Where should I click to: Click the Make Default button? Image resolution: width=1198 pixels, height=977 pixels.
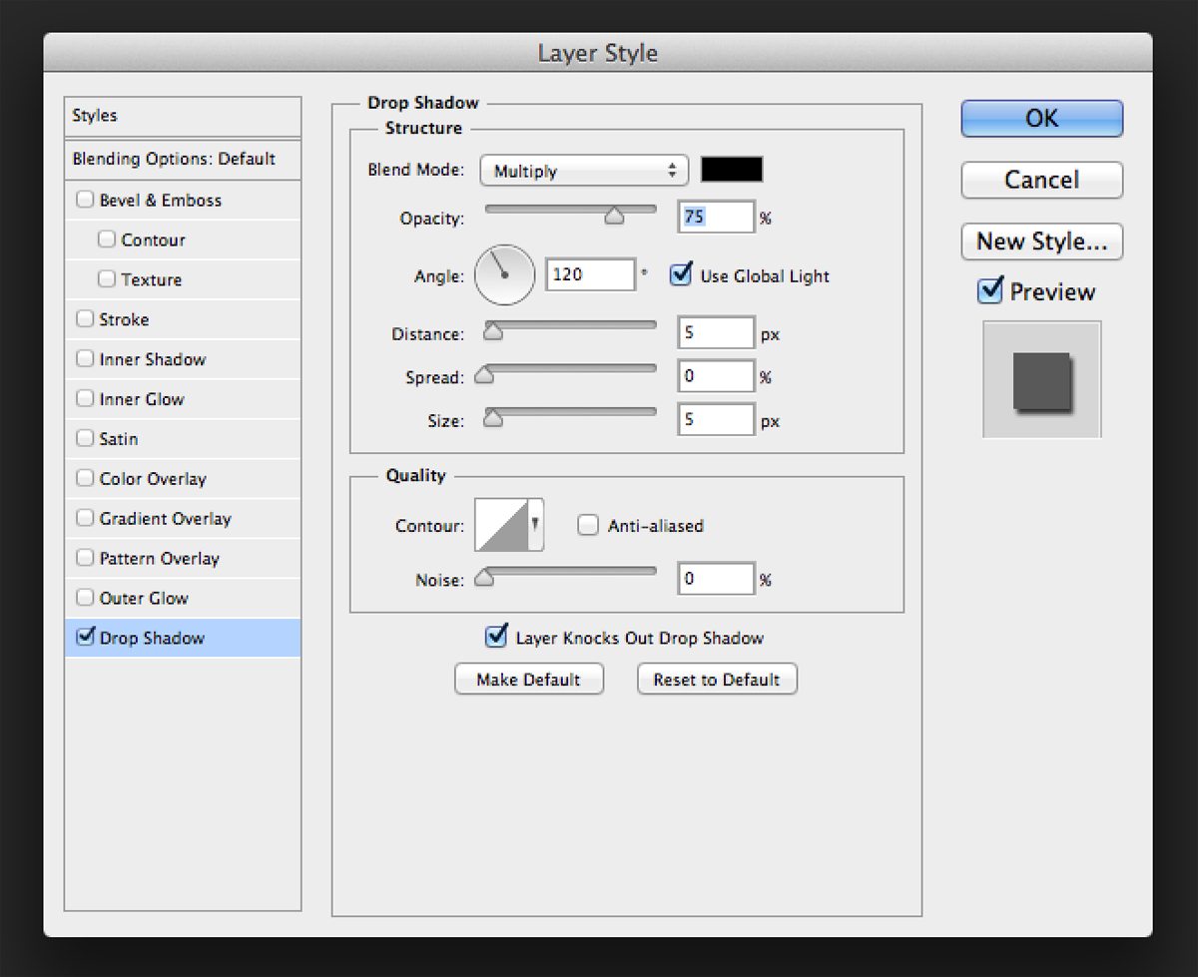529,680
